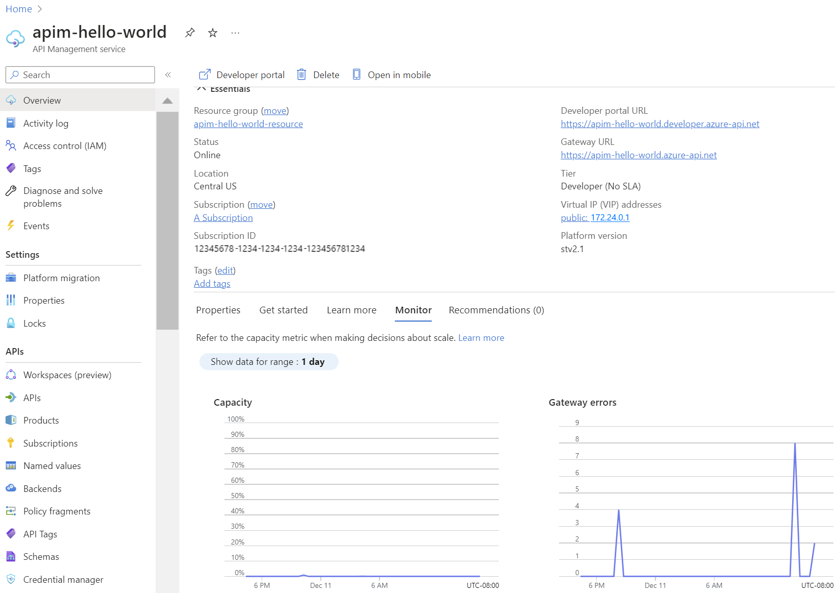The image size is (835, 593).
Task: Mark resource as favorite with star icon
Action: click(213, 33)
